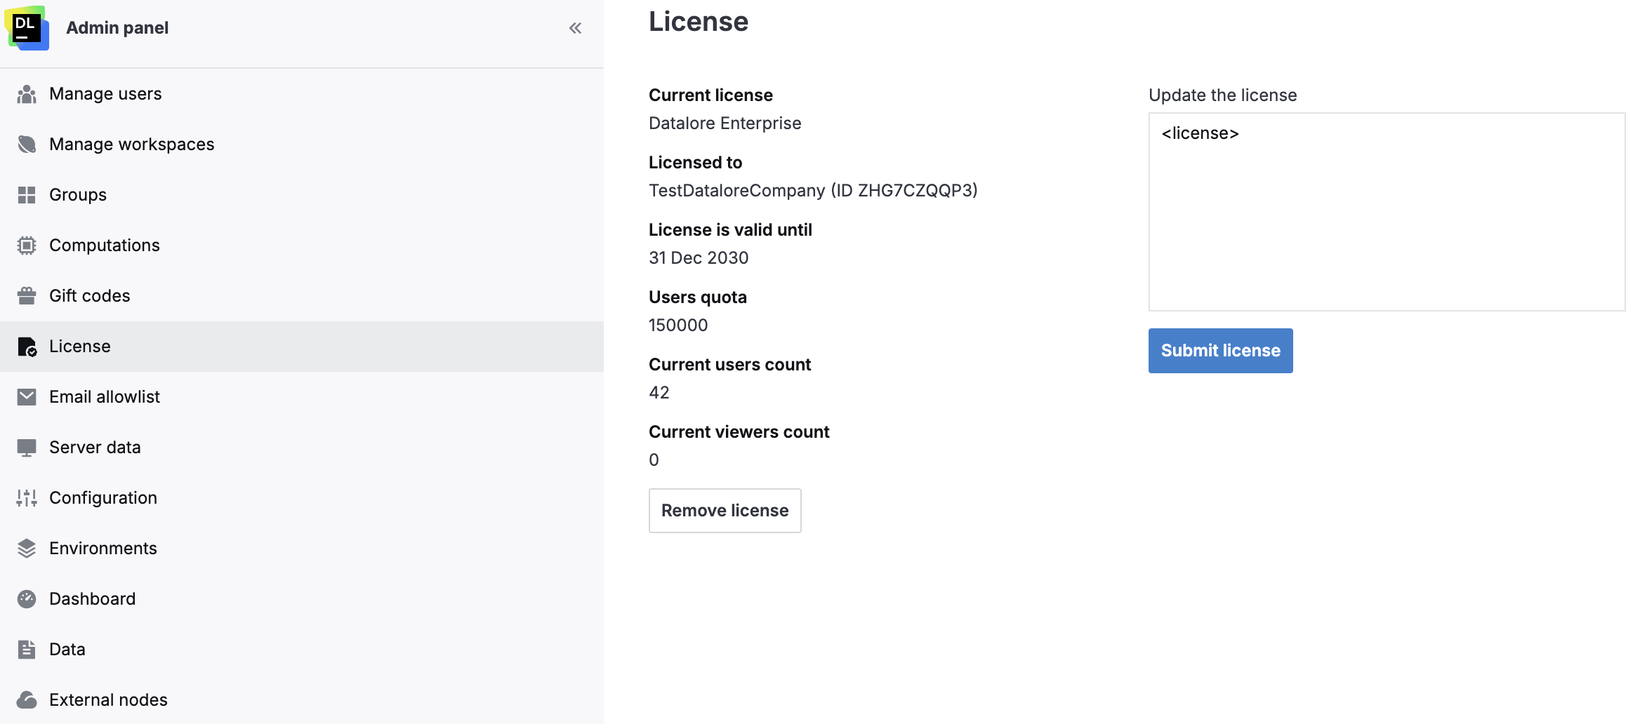
Task: Open the Gift codes section
Action: (x=89, y=295)
